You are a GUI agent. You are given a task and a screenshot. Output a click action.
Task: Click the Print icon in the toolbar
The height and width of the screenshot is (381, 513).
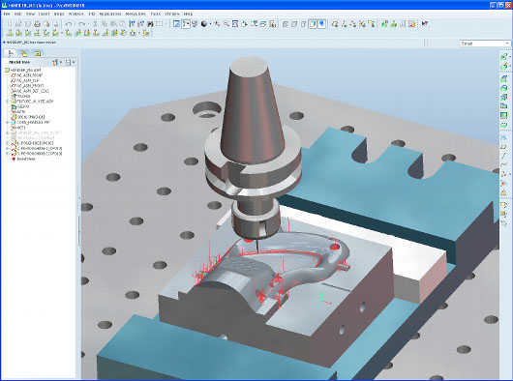tap(37, 24)
